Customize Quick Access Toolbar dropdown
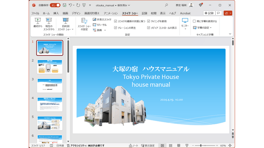264x148 pixels. (90, 5)
